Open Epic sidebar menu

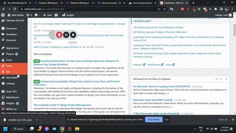(14, 72)
